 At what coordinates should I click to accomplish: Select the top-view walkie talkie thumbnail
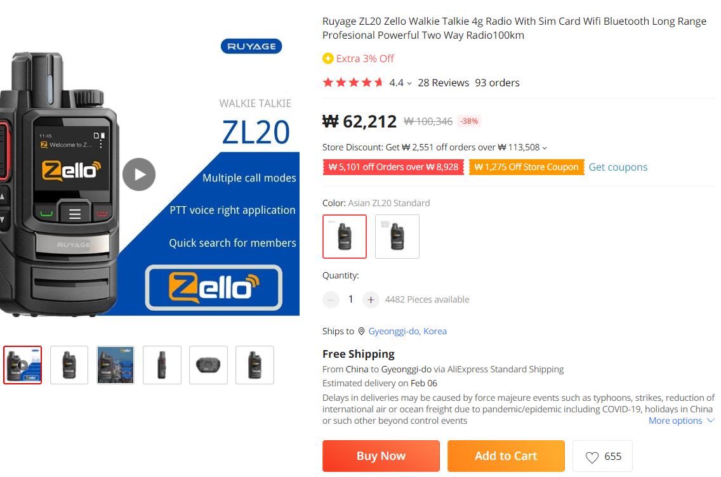coord(208,365)
